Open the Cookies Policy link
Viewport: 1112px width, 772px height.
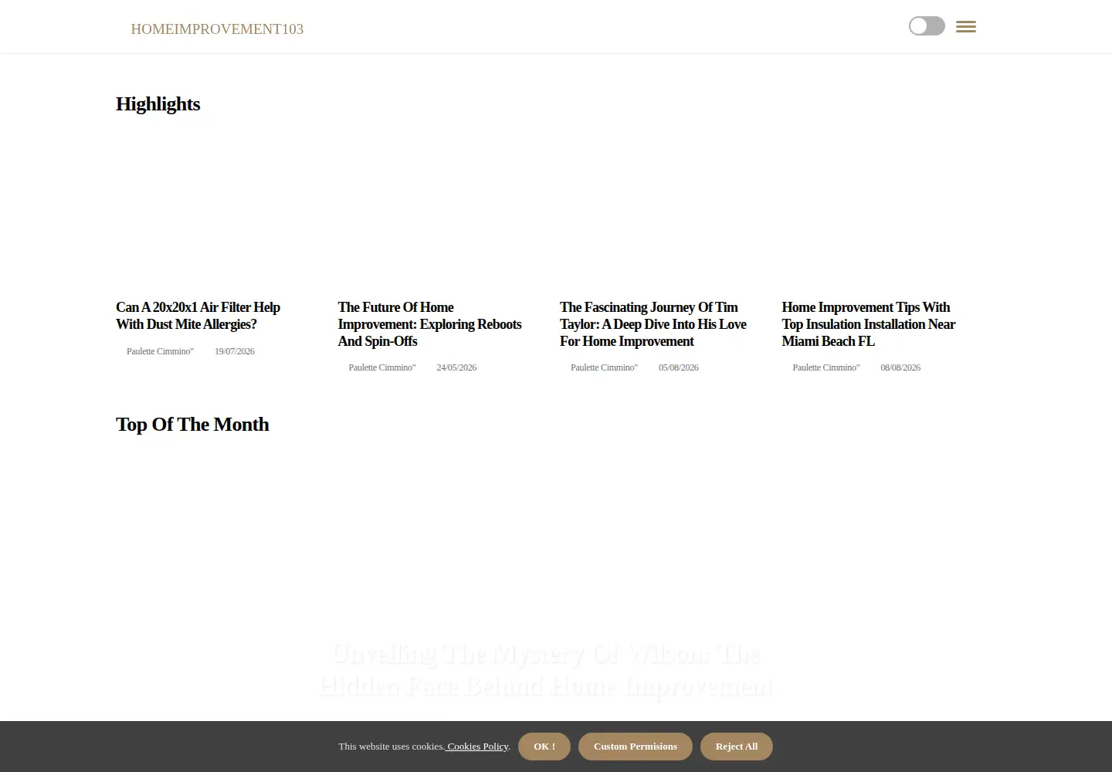click(x=477, y=747)
